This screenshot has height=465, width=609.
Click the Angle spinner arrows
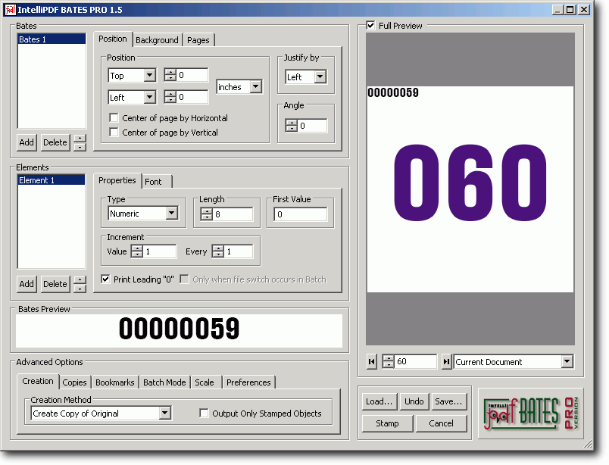[x=292, y=126]
